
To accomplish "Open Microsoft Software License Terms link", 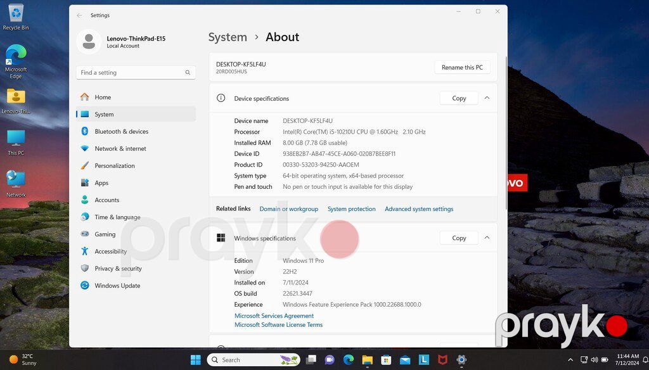I will (278, 325).
